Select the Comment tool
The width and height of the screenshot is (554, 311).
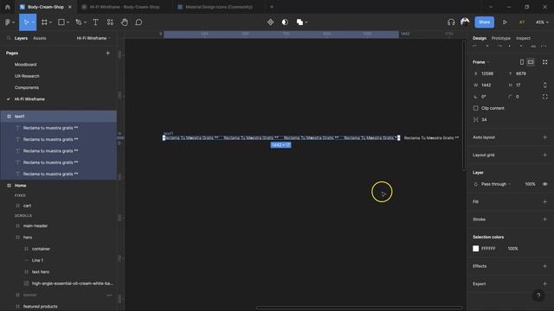138,22
